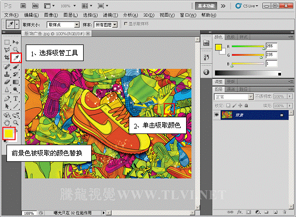Viewport: 296px width, 217px height.
Task: Select the 3D Camera Orbit tool
Action: coord(16,115)
